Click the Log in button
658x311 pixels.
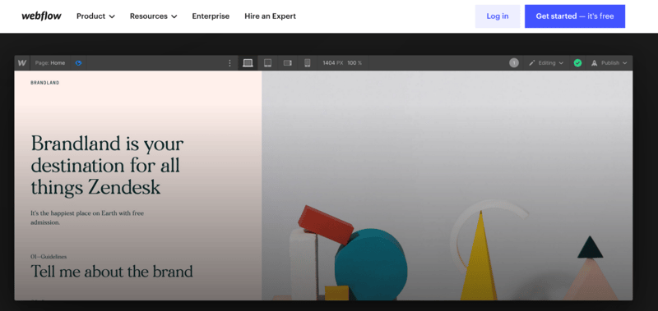[498, 16]
